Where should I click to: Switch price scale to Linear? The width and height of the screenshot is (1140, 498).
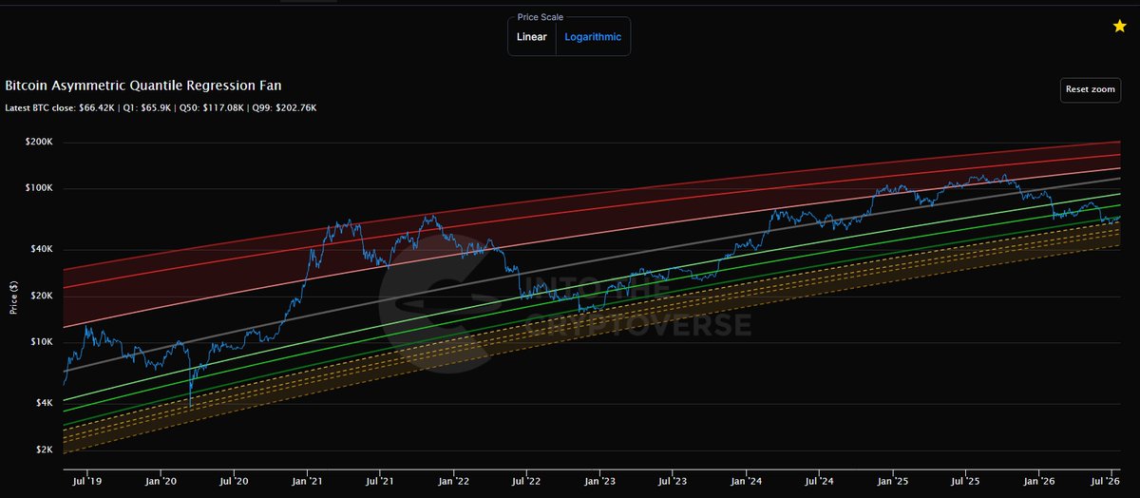(x=532, y=37)
